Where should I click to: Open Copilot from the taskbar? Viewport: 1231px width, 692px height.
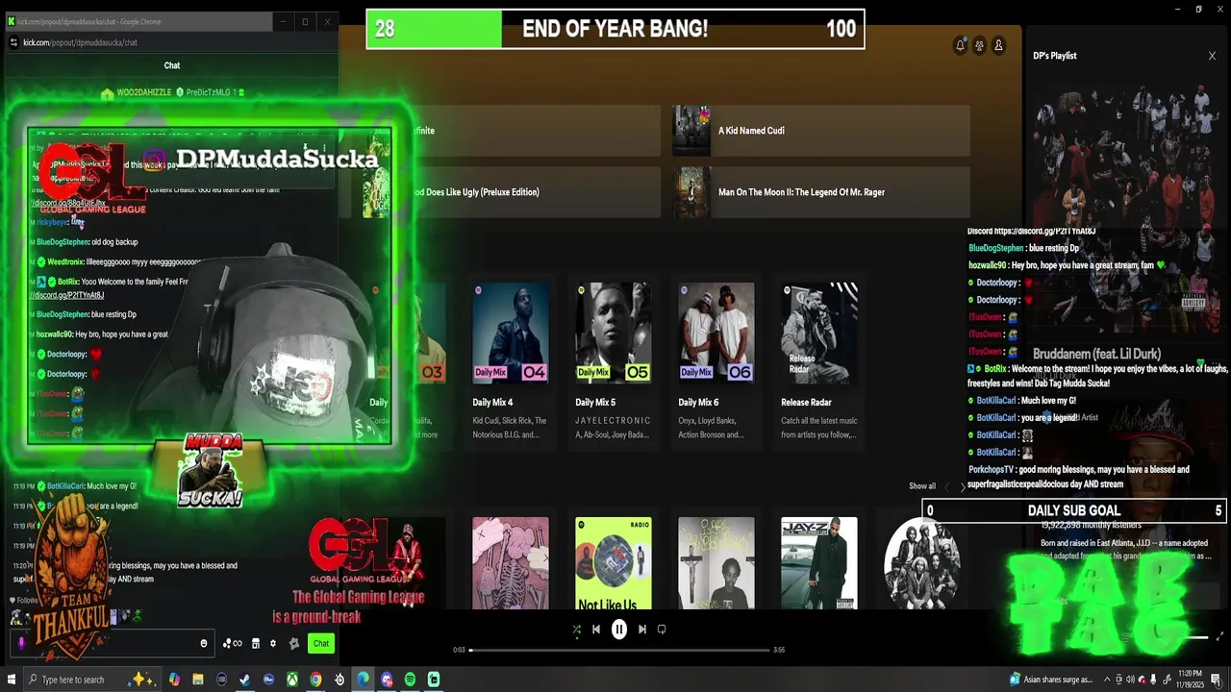(173, 680)
